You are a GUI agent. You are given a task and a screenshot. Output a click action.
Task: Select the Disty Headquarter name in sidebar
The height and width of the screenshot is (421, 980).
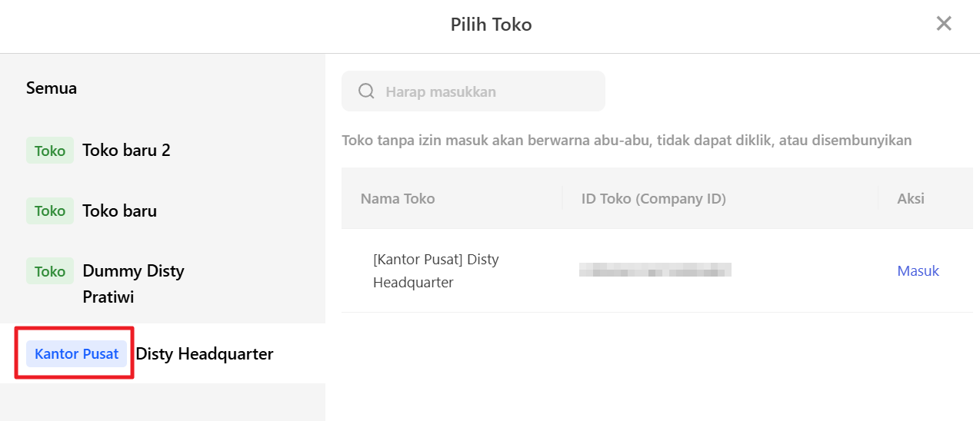click(205, 353)
